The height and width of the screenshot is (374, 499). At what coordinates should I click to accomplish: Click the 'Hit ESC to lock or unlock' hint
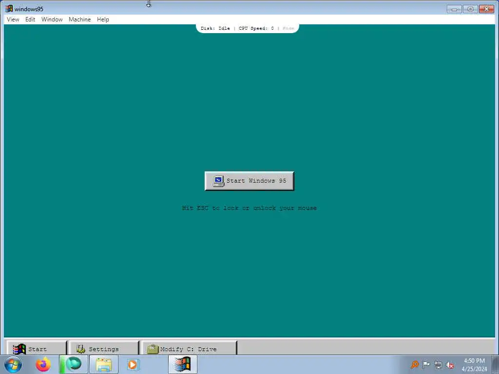coord(249,208)
